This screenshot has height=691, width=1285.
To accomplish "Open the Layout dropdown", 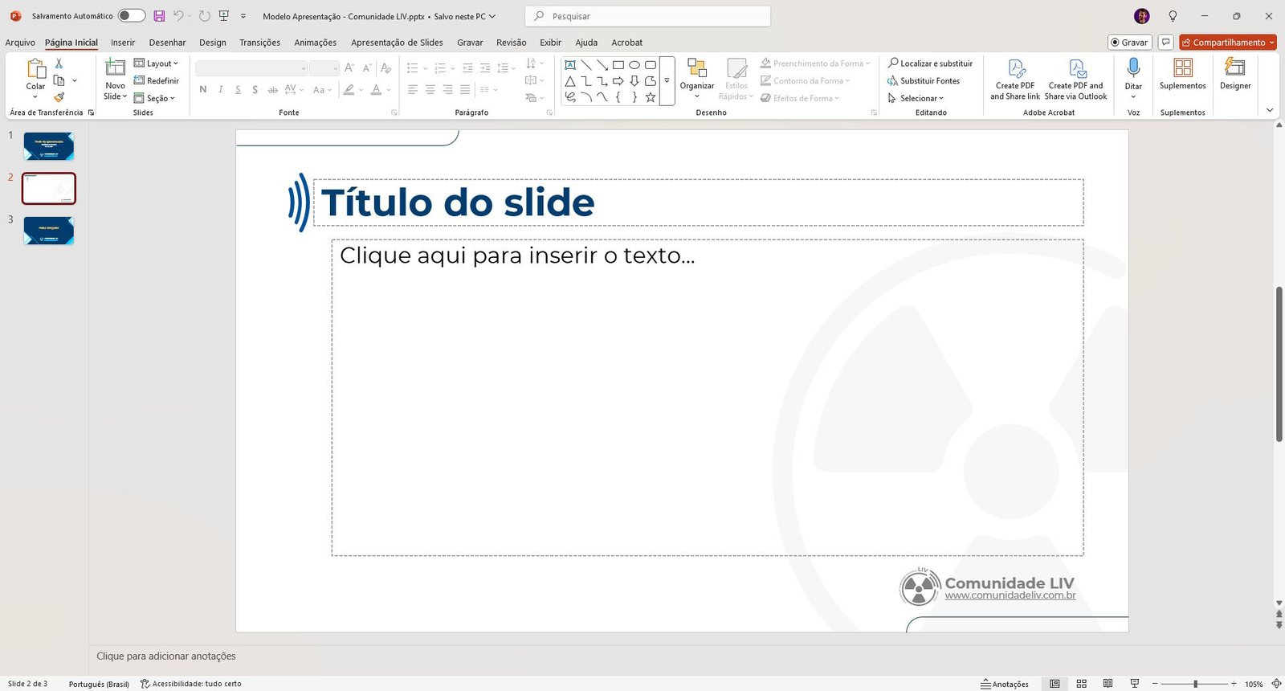I will pyautogui.click(x=157, y=63).
